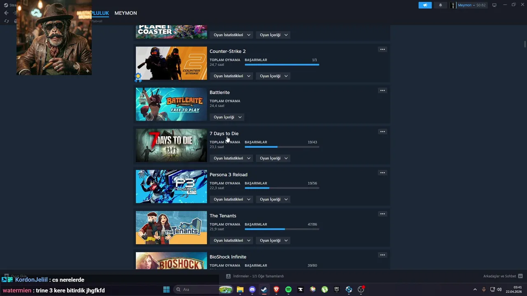Show hidden system tray icons

475,289
